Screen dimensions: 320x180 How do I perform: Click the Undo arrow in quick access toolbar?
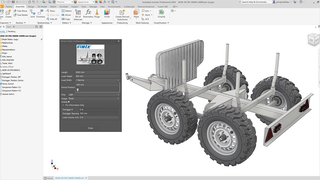coord(17,2)
